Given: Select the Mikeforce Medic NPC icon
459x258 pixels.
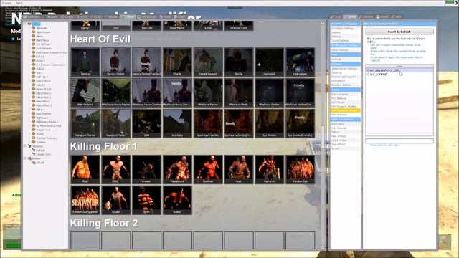Looking at the screenshot, I should point(239,92).
